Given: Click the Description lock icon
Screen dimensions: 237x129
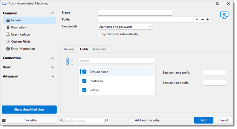Looking at the screenshot, I should pyautogui.click(x=8, y=27).
